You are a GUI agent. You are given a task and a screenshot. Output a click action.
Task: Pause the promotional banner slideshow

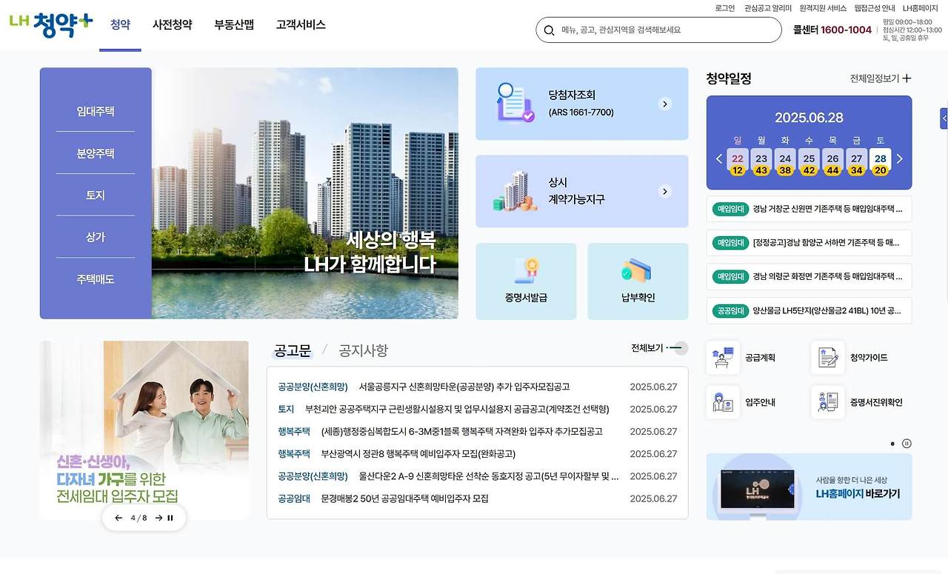[170, 518]
